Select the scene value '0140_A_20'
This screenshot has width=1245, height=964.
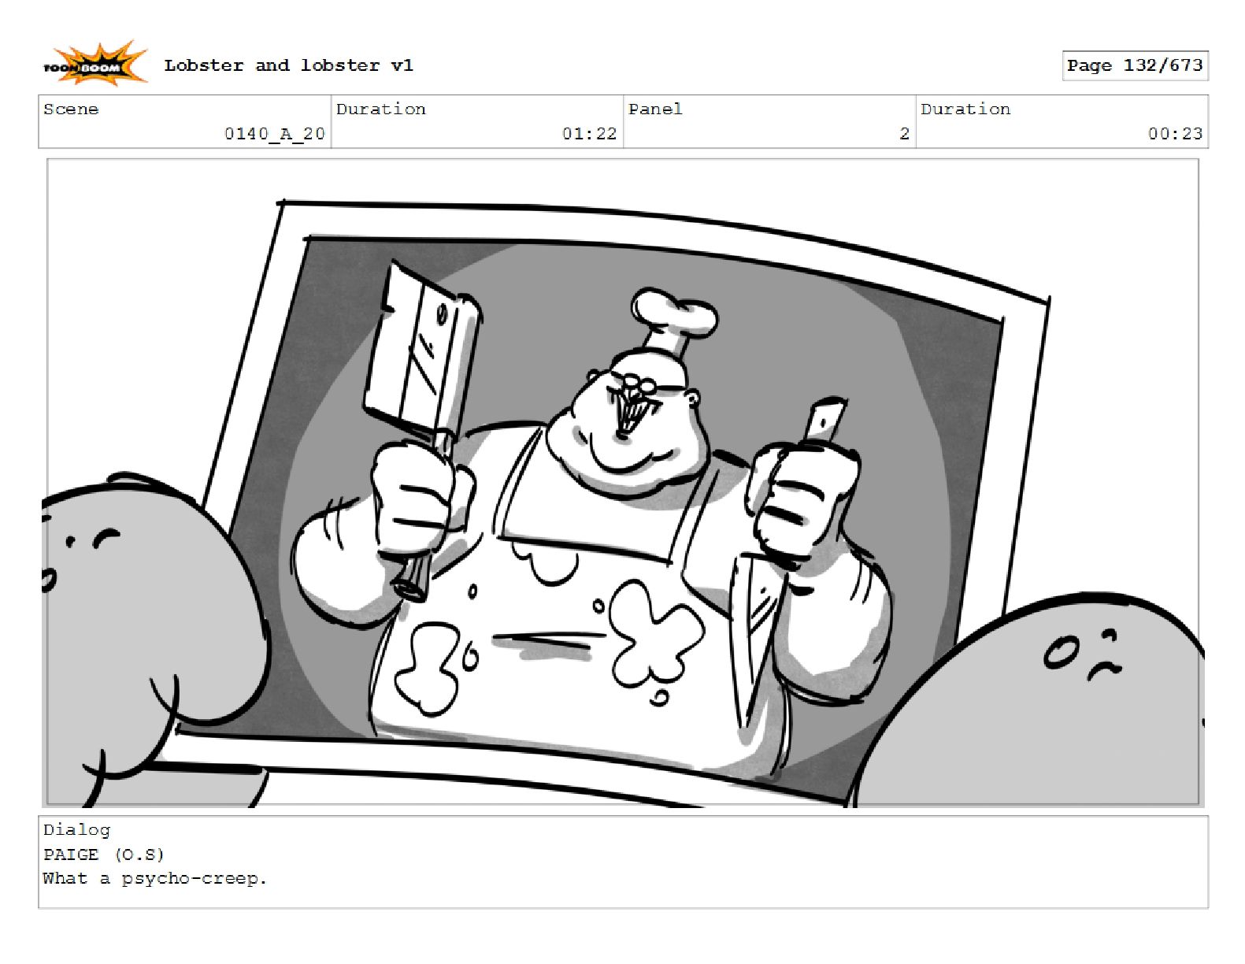274,134
